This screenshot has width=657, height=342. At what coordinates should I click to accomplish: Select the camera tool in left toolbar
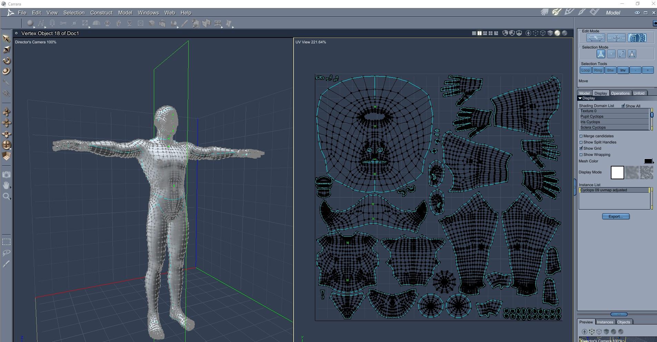click(x=6, y=174)
